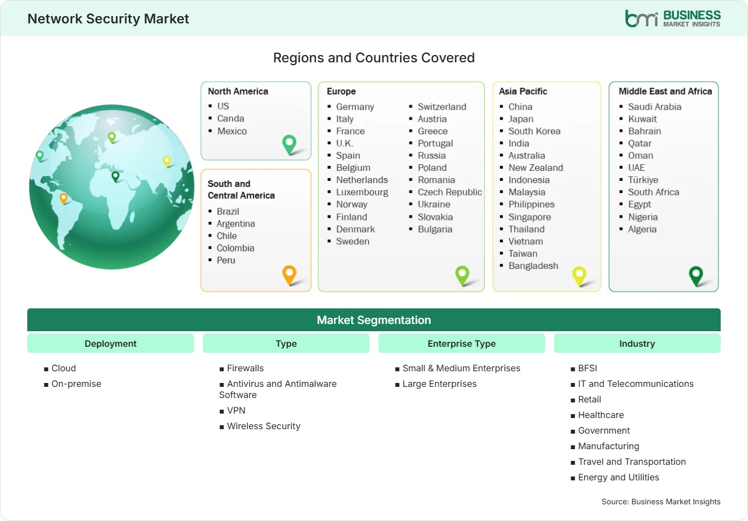This screenshot has height=521, width=748.
Task: Click the South and Central America heading
Action: [241, 189]
